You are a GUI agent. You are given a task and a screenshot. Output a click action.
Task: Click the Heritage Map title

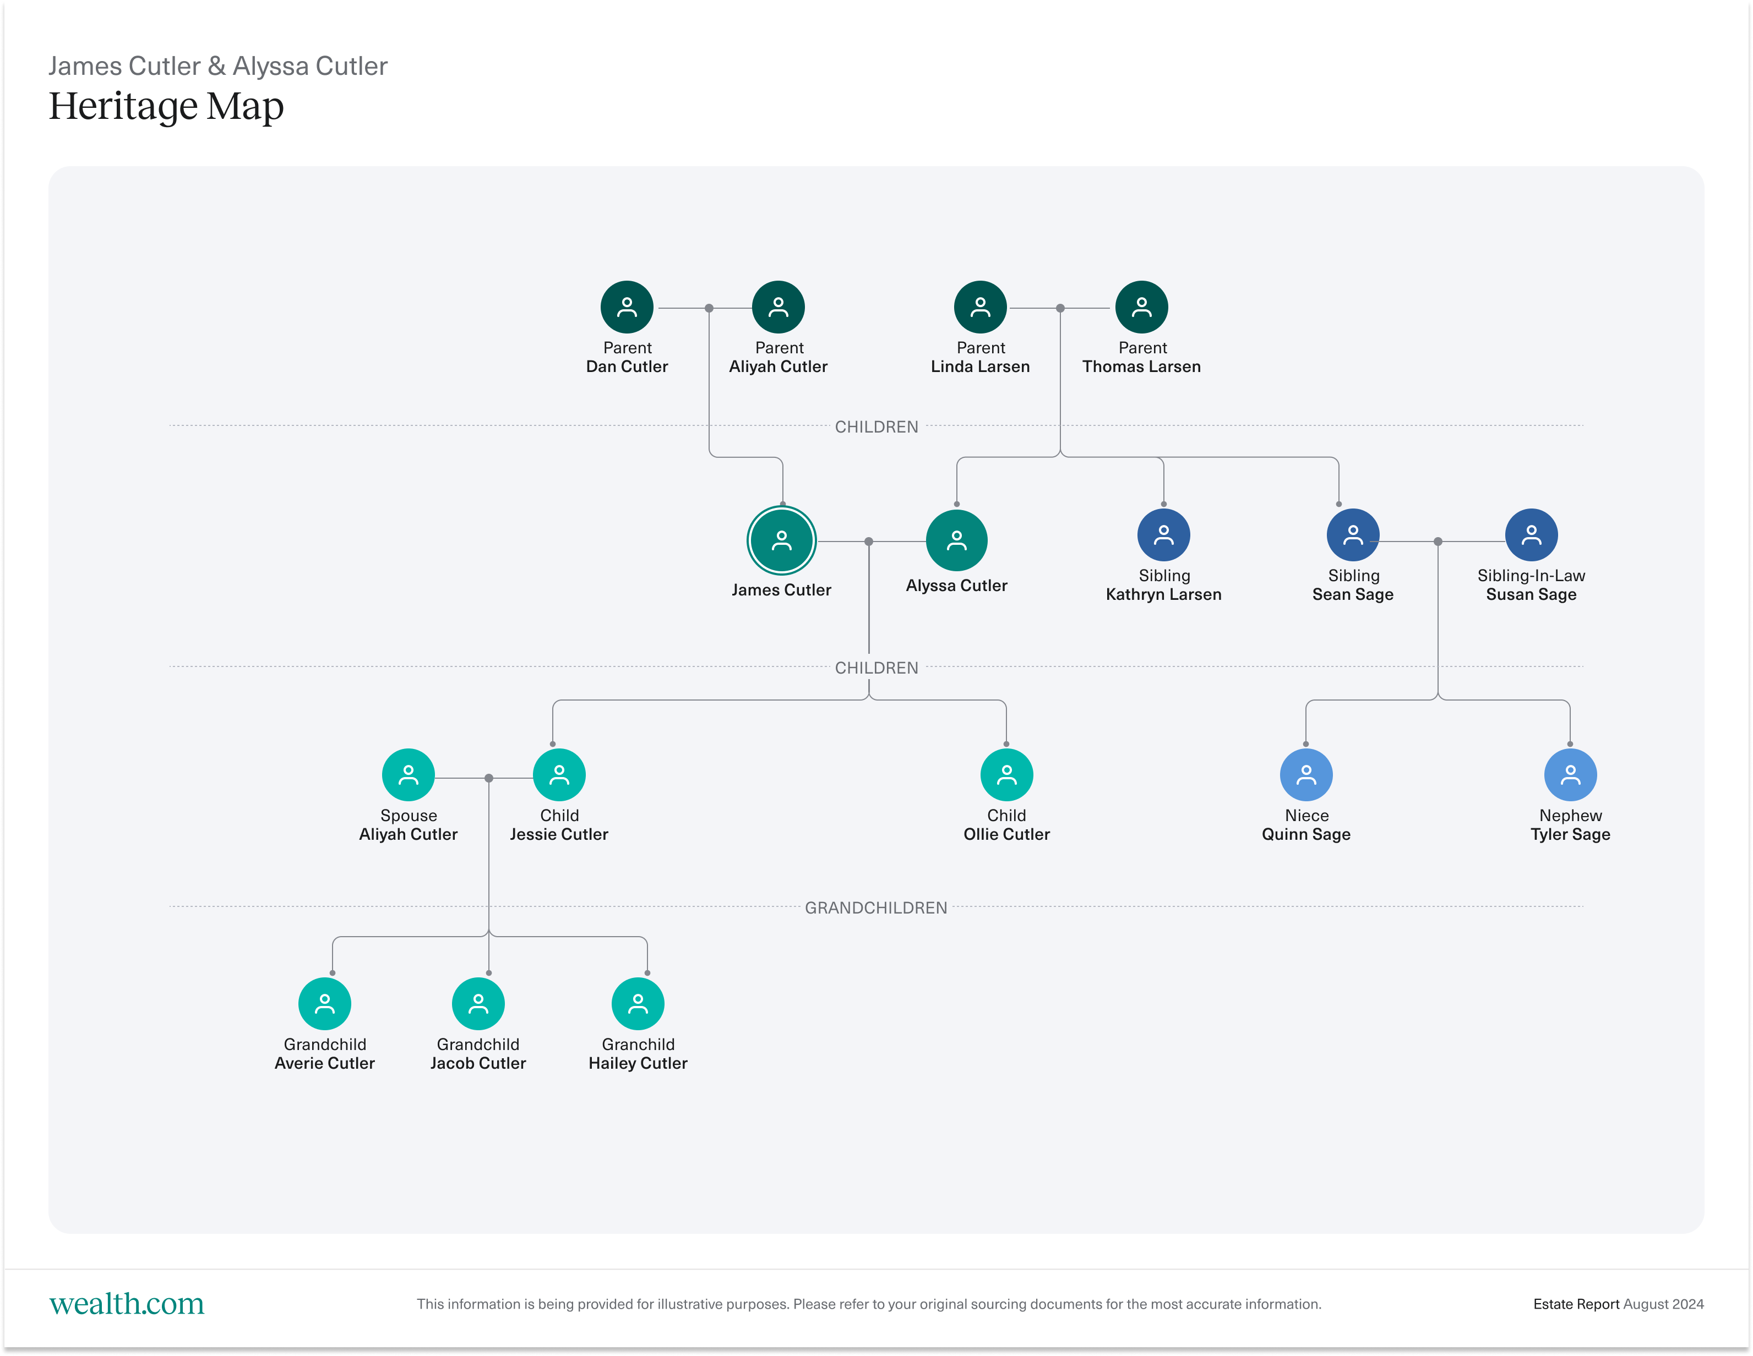pyautogui.click(x=166, y=106)
